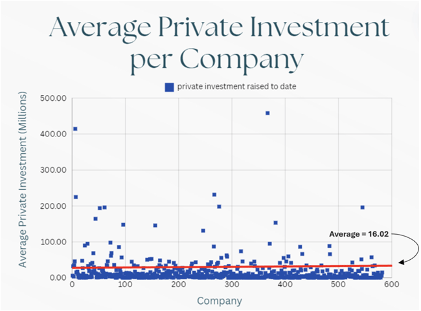Screen dimensions: 421x311
Task: Click the 200.00 y-axis tick label
Action: click(x=54, y=206)
